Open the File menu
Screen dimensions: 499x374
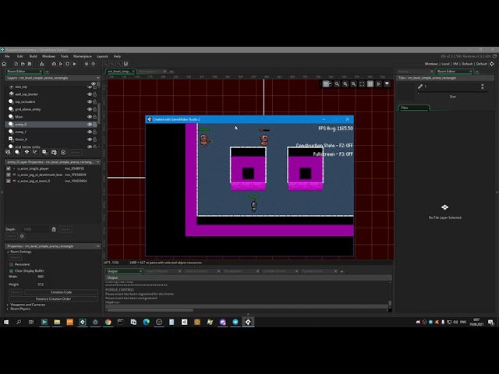click(7, 56)
